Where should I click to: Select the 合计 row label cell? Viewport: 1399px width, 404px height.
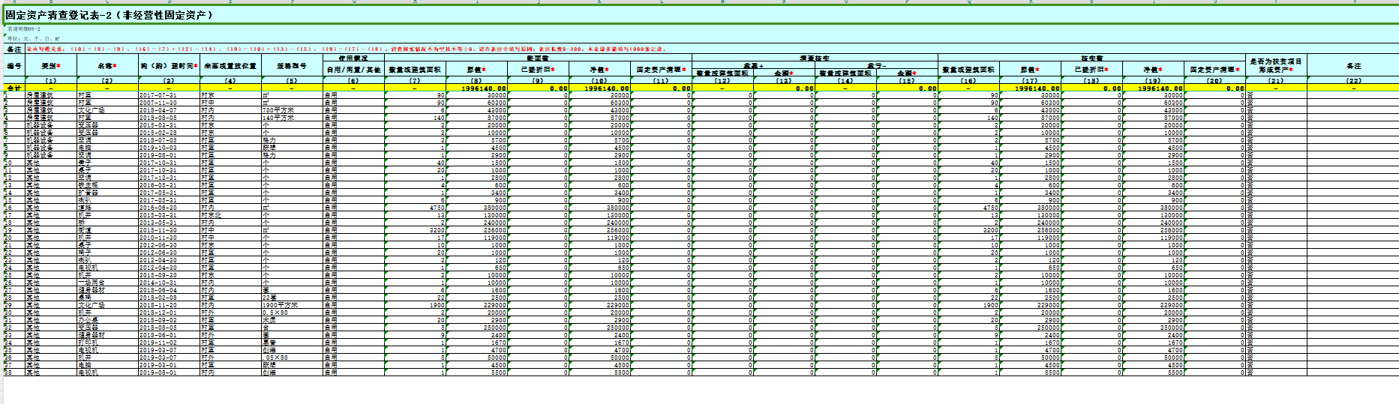(x=14, y=88)
